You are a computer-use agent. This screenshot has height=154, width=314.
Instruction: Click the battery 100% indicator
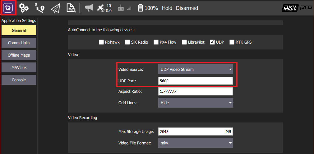[x=148, y=8]
